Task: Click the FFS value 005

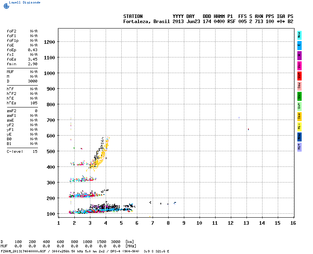Action: point(242,21)
